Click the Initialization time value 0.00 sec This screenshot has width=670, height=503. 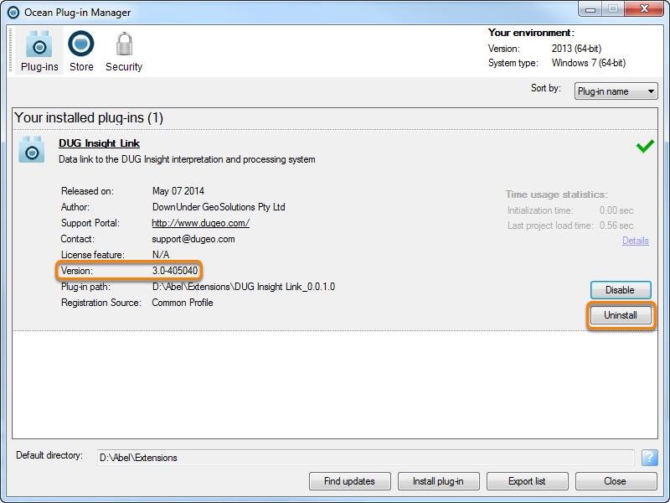pos(616,210)
